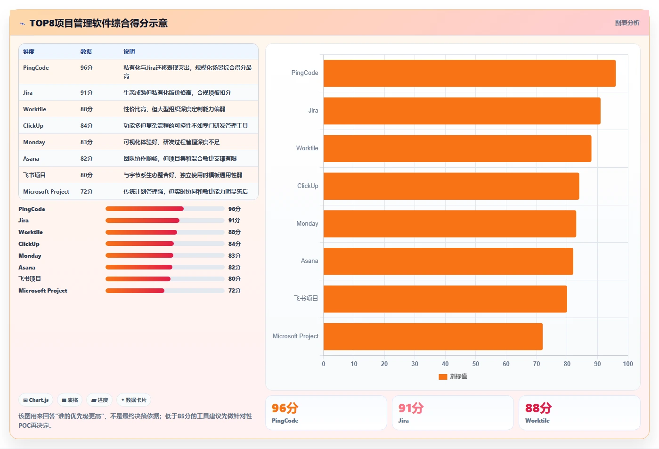Click the Jira bar in the chart
This screenshot has height=449, width=659.
click(x=462, y=111)
